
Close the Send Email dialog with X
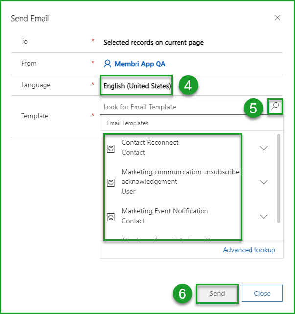pyautogui.click(x=277, y=18)
